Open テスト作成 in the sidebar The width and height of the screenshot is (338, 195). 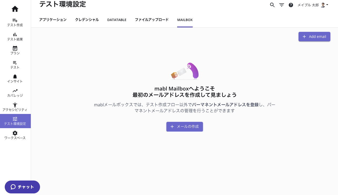coord(15,22)
